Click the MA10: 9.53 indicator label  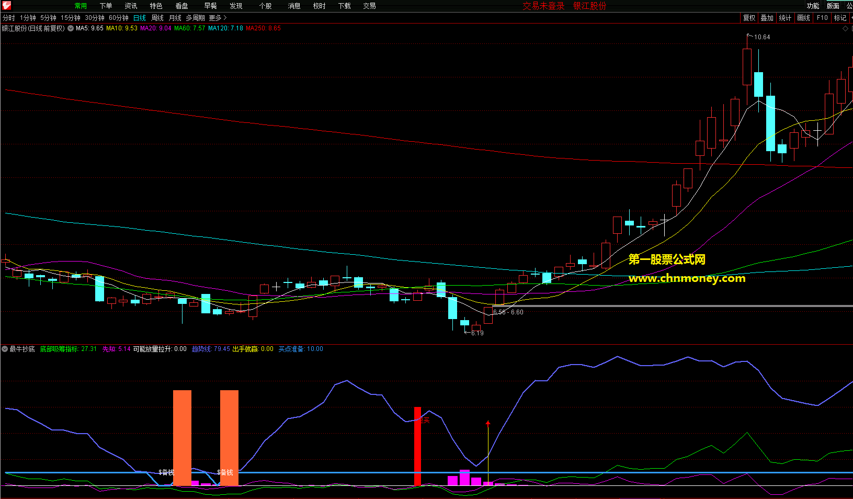121,28
